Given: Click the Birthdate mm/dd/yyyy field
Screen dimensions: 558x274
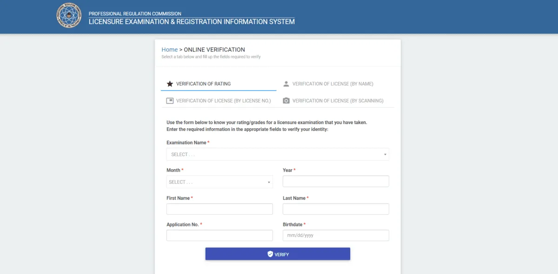Looking at the screenshot, I should pyautogui.click(x=336, y=235).
